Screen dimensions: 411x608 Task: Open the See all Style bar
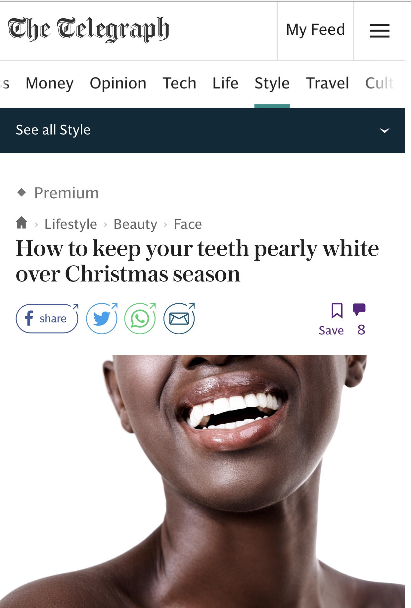203,130
